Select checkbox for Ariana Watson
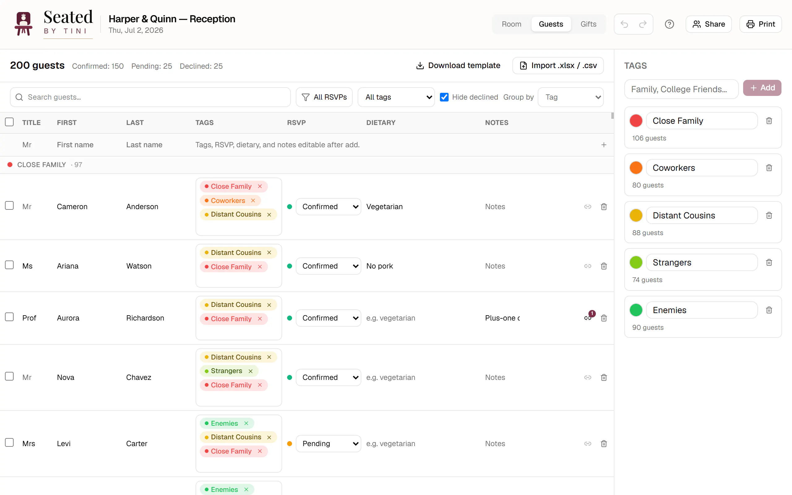Image resolution: width=792 pixels, height=495 pixels. (x=9, y=265)
